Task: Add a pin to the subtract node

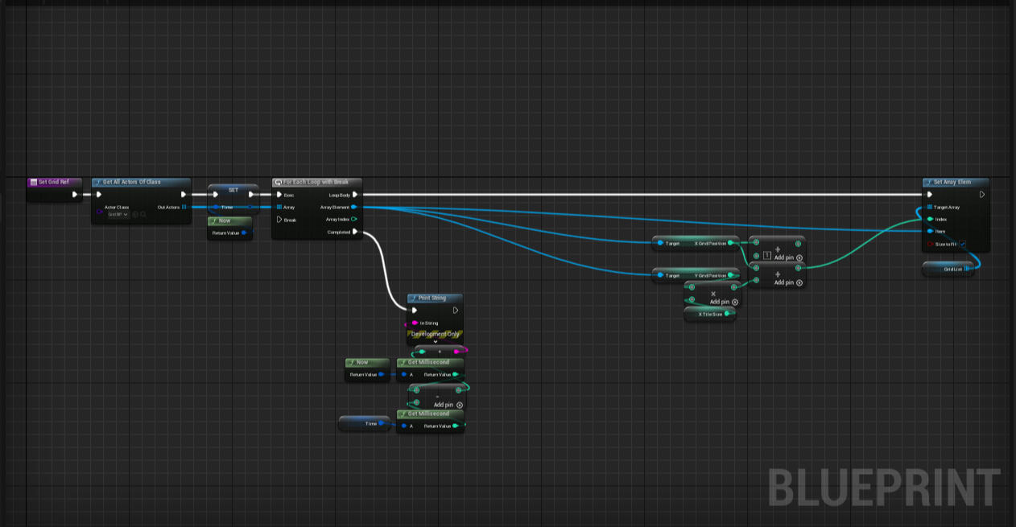Action: pos(460,405)
